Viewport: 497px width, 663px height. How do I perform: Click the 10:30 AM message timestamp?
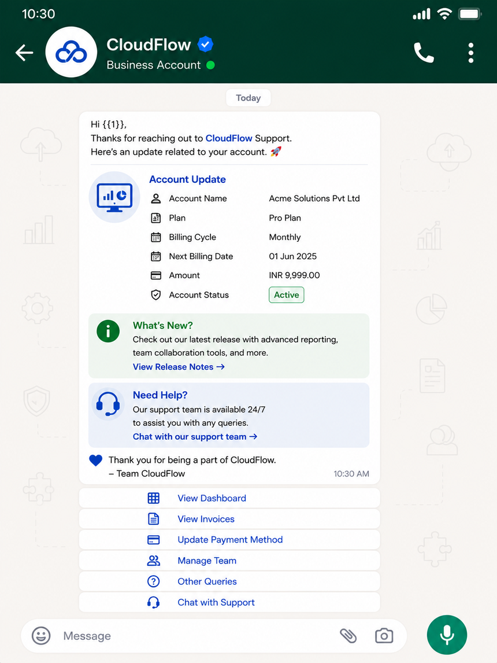pos(351,474)
